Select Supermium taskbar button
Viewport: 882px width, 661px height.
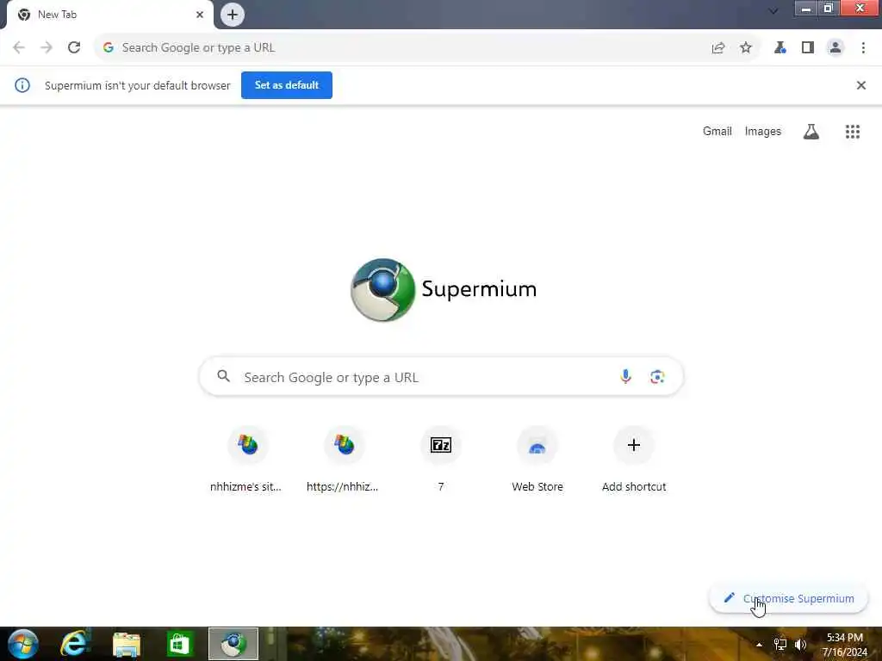point(233,644)
